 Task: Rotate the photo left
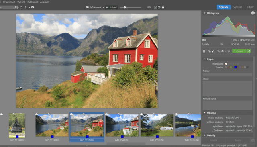click(209, 51)
